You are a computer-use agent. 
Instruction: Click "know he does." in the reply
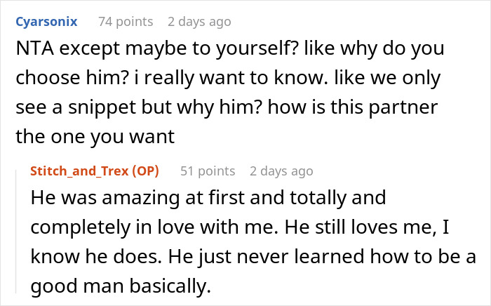(97, 256)
